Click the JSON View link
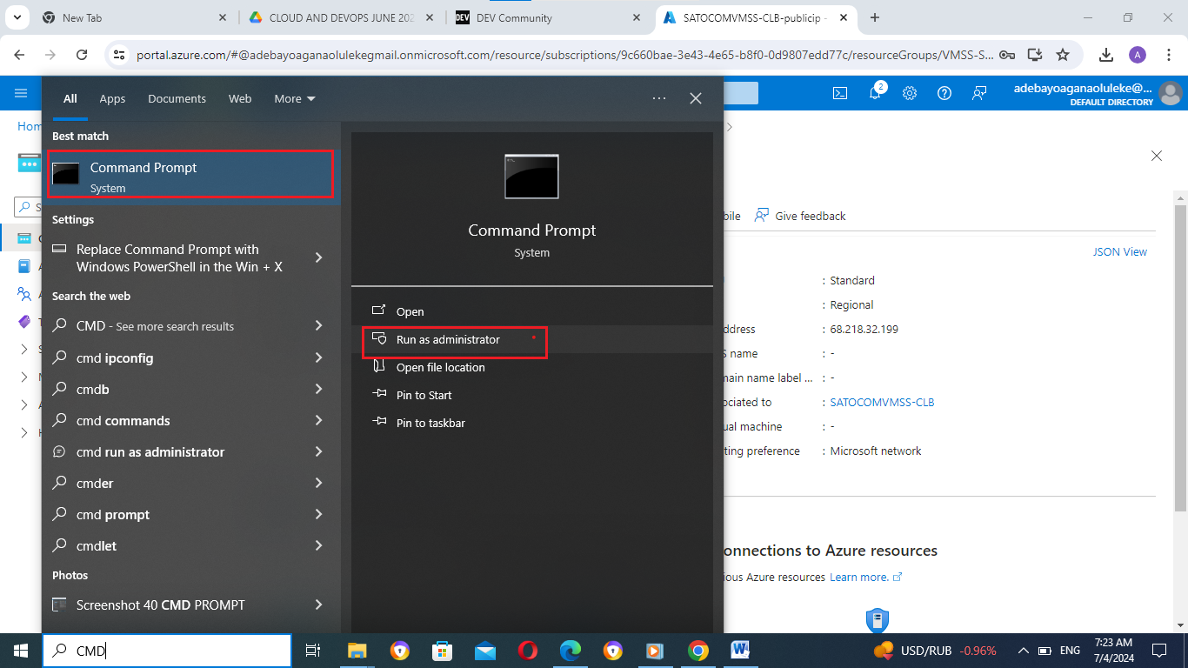 (1119, 252)
